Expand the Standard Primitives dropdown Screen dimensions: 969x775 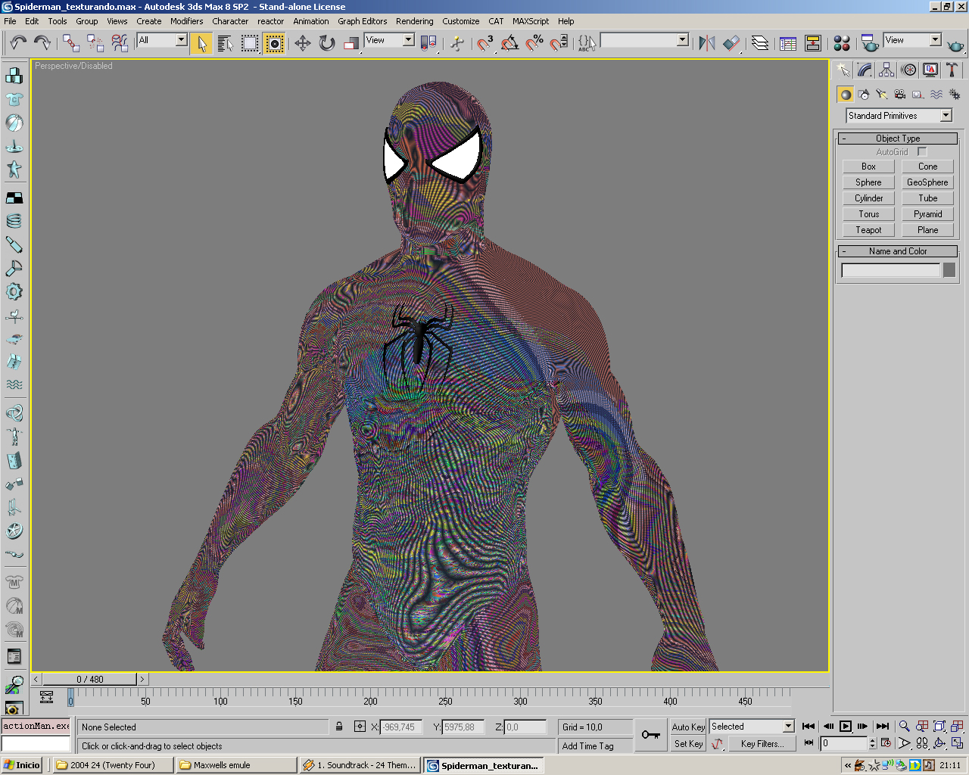coord(946,116)
